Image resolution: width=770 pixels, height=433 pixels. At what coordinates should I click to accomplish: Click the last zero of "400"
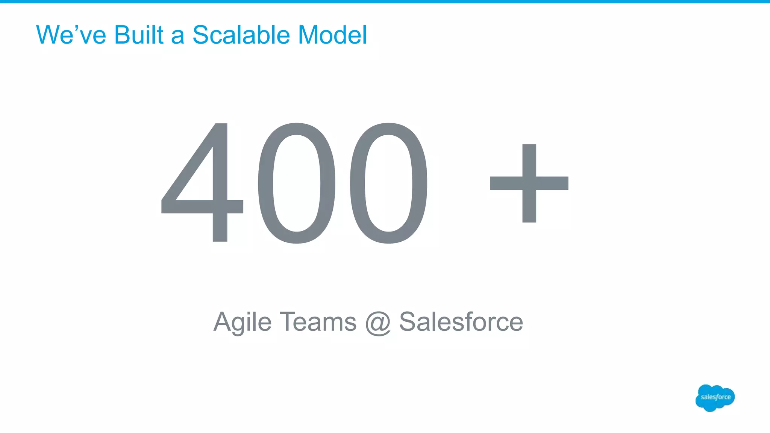click(388, 183)
